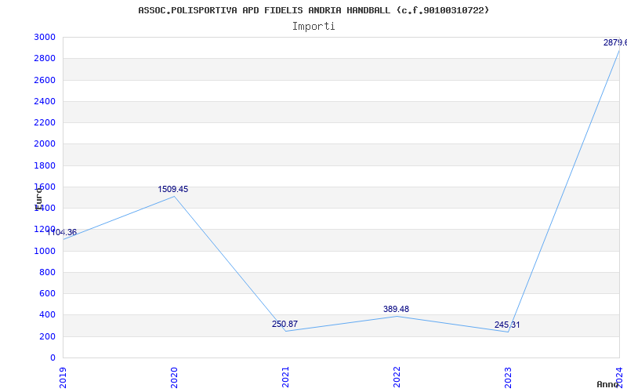This screenshot has width=627, height=392.
Task: Click the 2022 x-axis label
Action: (x=397, y=378)
